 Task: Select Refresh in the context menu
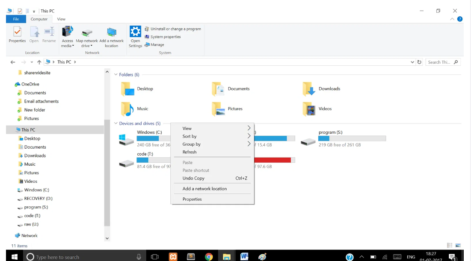[x=190, y=152]
